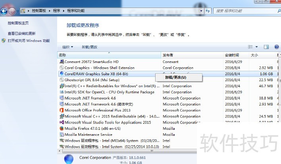Toggle the preview pane icon
The height and width of the screenshot is (164, 281).
266,47
